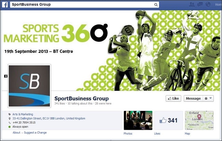
Task: Click the Suggest a Change link
Action: [35, 132]
